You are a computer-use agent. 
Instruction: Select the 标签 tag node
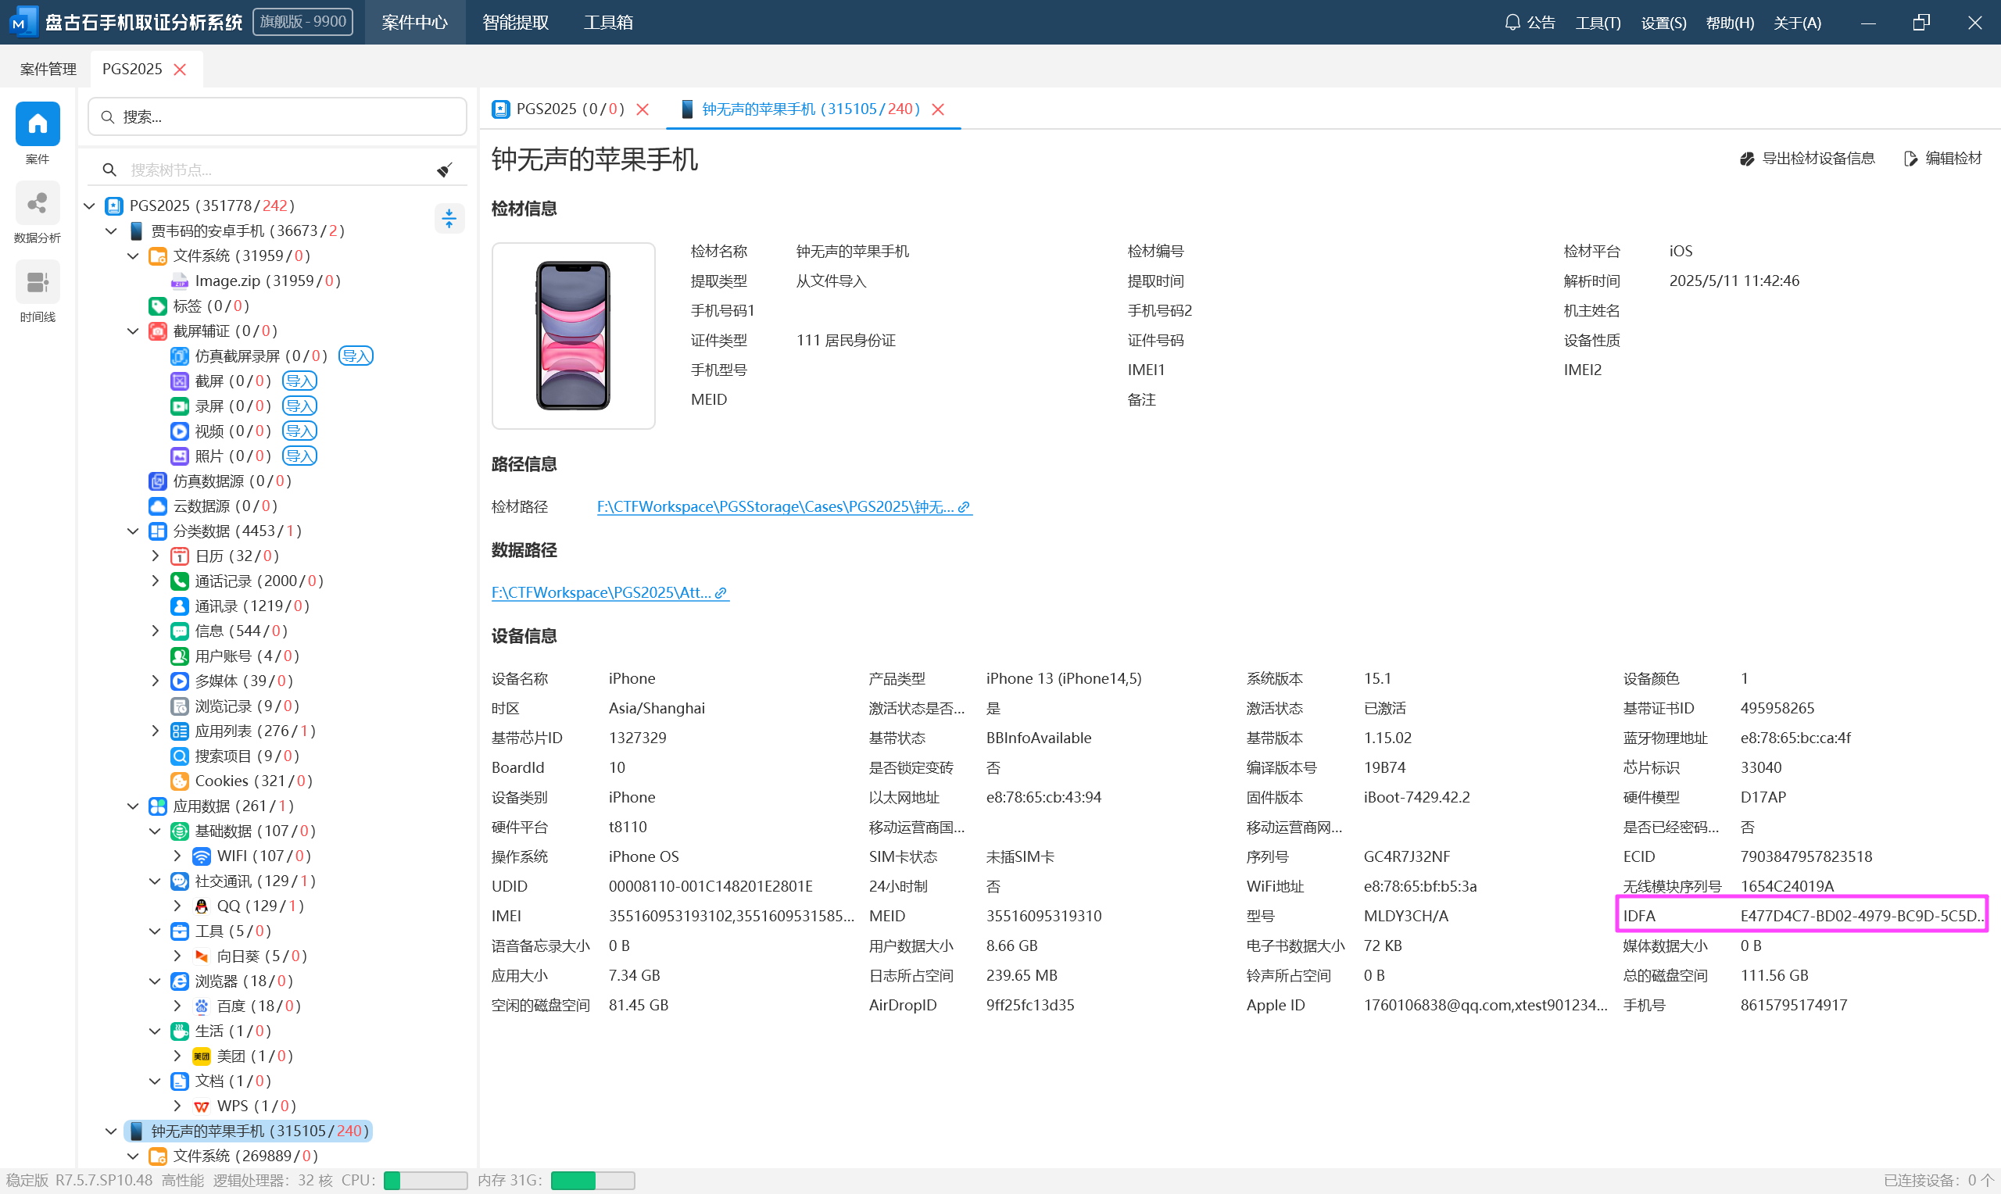point(199,306)
